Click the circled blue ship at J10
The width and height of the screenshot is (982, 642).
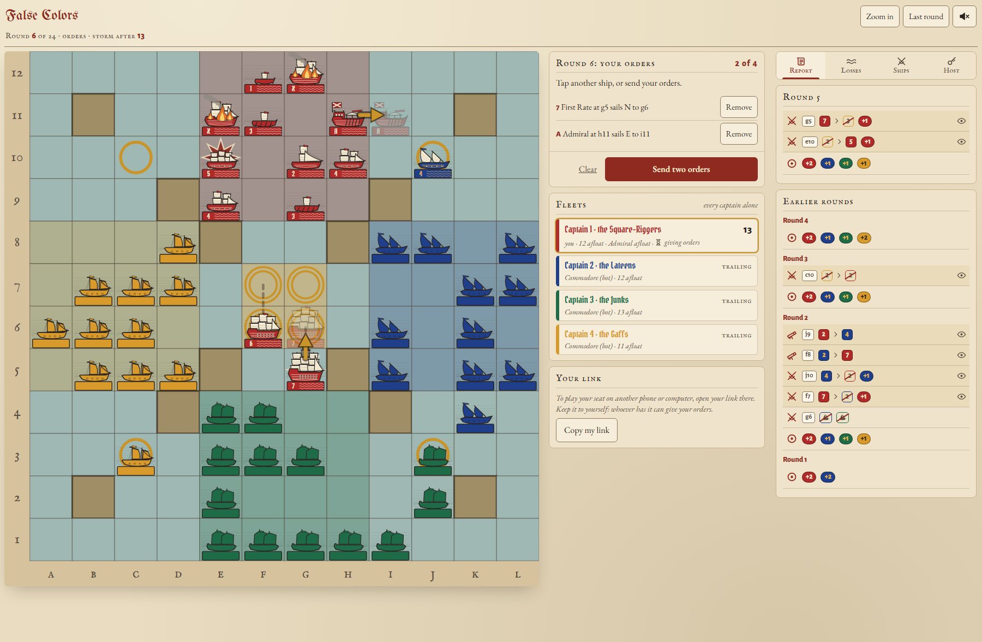point(433,161)
